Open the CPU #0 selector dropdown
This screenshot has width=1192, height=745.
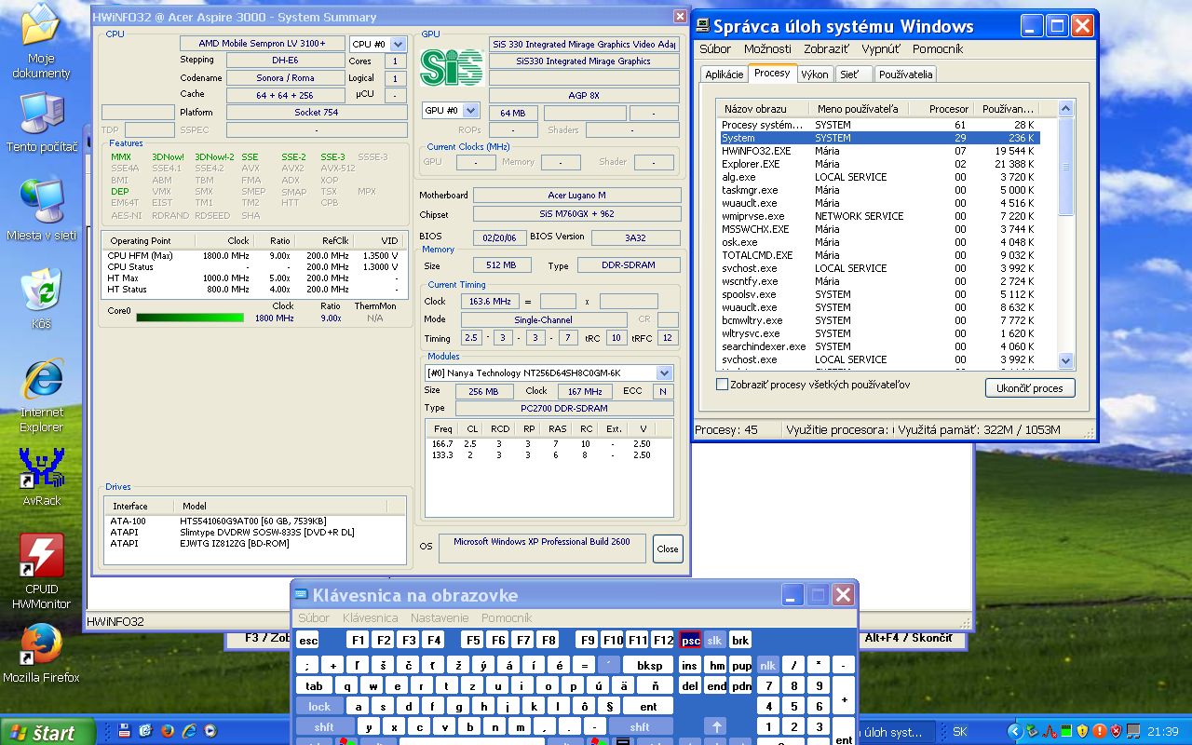pos(398,44)
